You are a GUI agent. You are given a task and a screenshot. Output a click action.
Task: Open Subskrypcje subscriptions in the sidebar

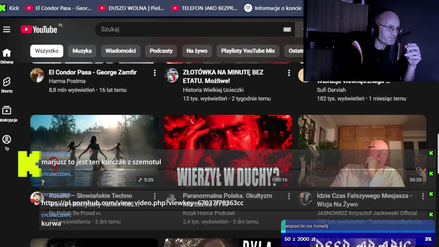pyautogui.click(x=7, y=114)
